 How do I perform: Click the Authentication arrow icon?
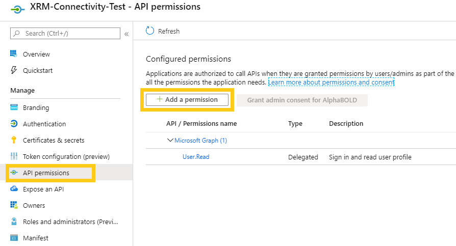coord(14,124)
